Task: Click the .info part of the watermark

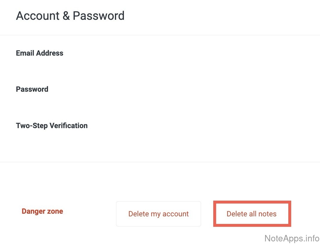Action: coord(310,238)
